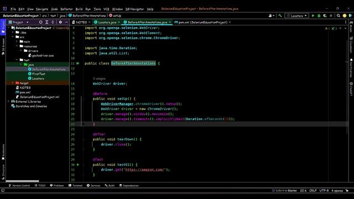The height and width of the screenshot is (199, 354).
Task: Click the UTF-8 encoding status entry
Action: [324, 191]
